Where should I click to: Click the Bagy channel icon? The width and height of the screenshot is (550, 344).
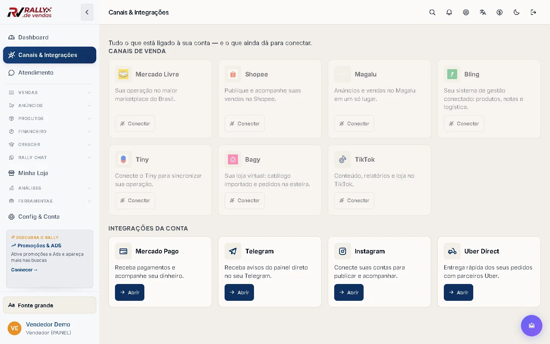click(233, 159)
